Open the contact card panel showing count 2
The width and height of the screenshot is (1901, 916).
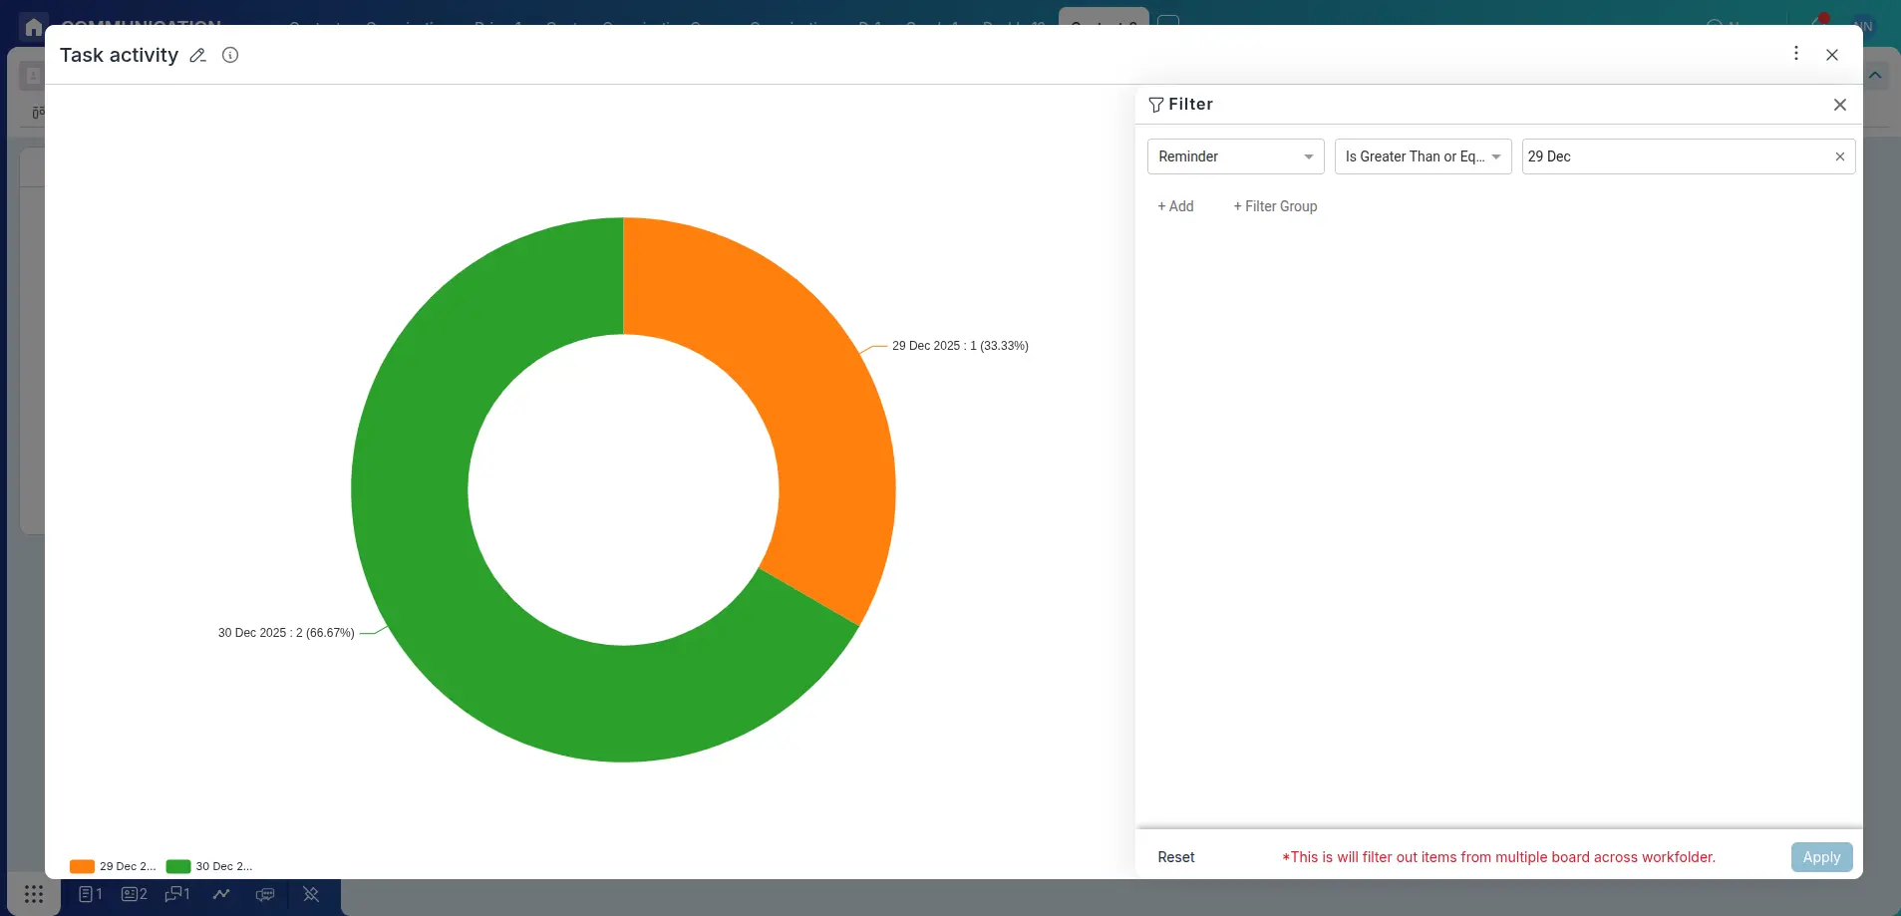click(x=132, y=894)
